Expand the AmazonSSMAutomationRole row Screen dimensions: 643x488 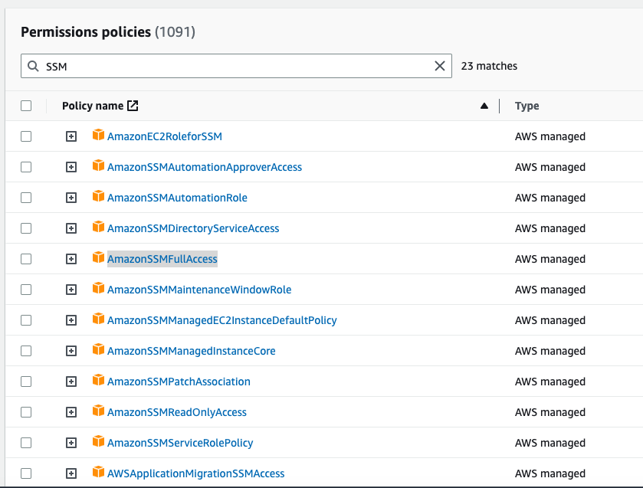point(71,198)
